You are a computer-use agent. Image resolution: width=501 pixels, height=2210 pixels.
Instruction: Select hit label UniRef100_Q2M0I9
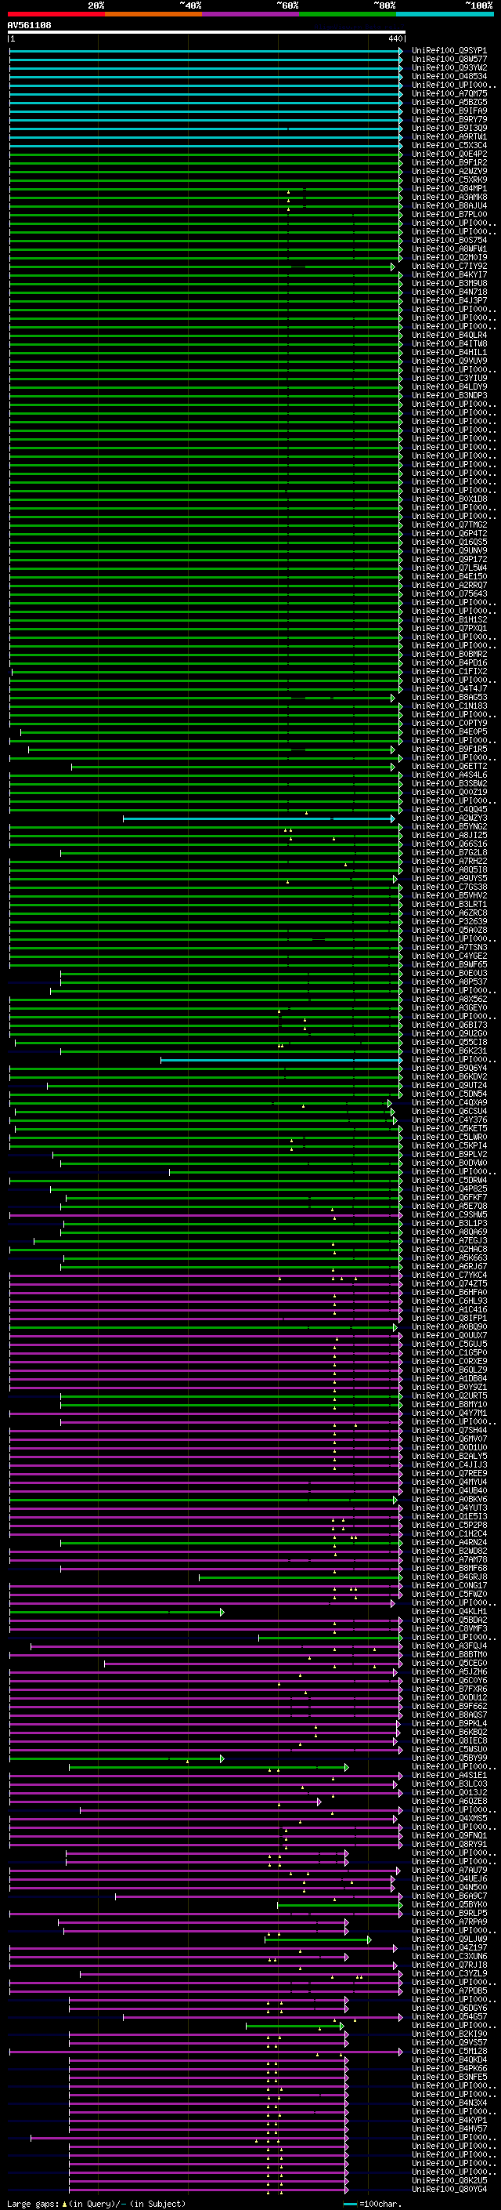[x=449, y=257]
